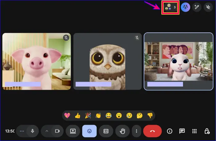Send the thumbs down reaction
Image resolution: width=216 pixels, height=141 pixels.
(x=150, y=115)
